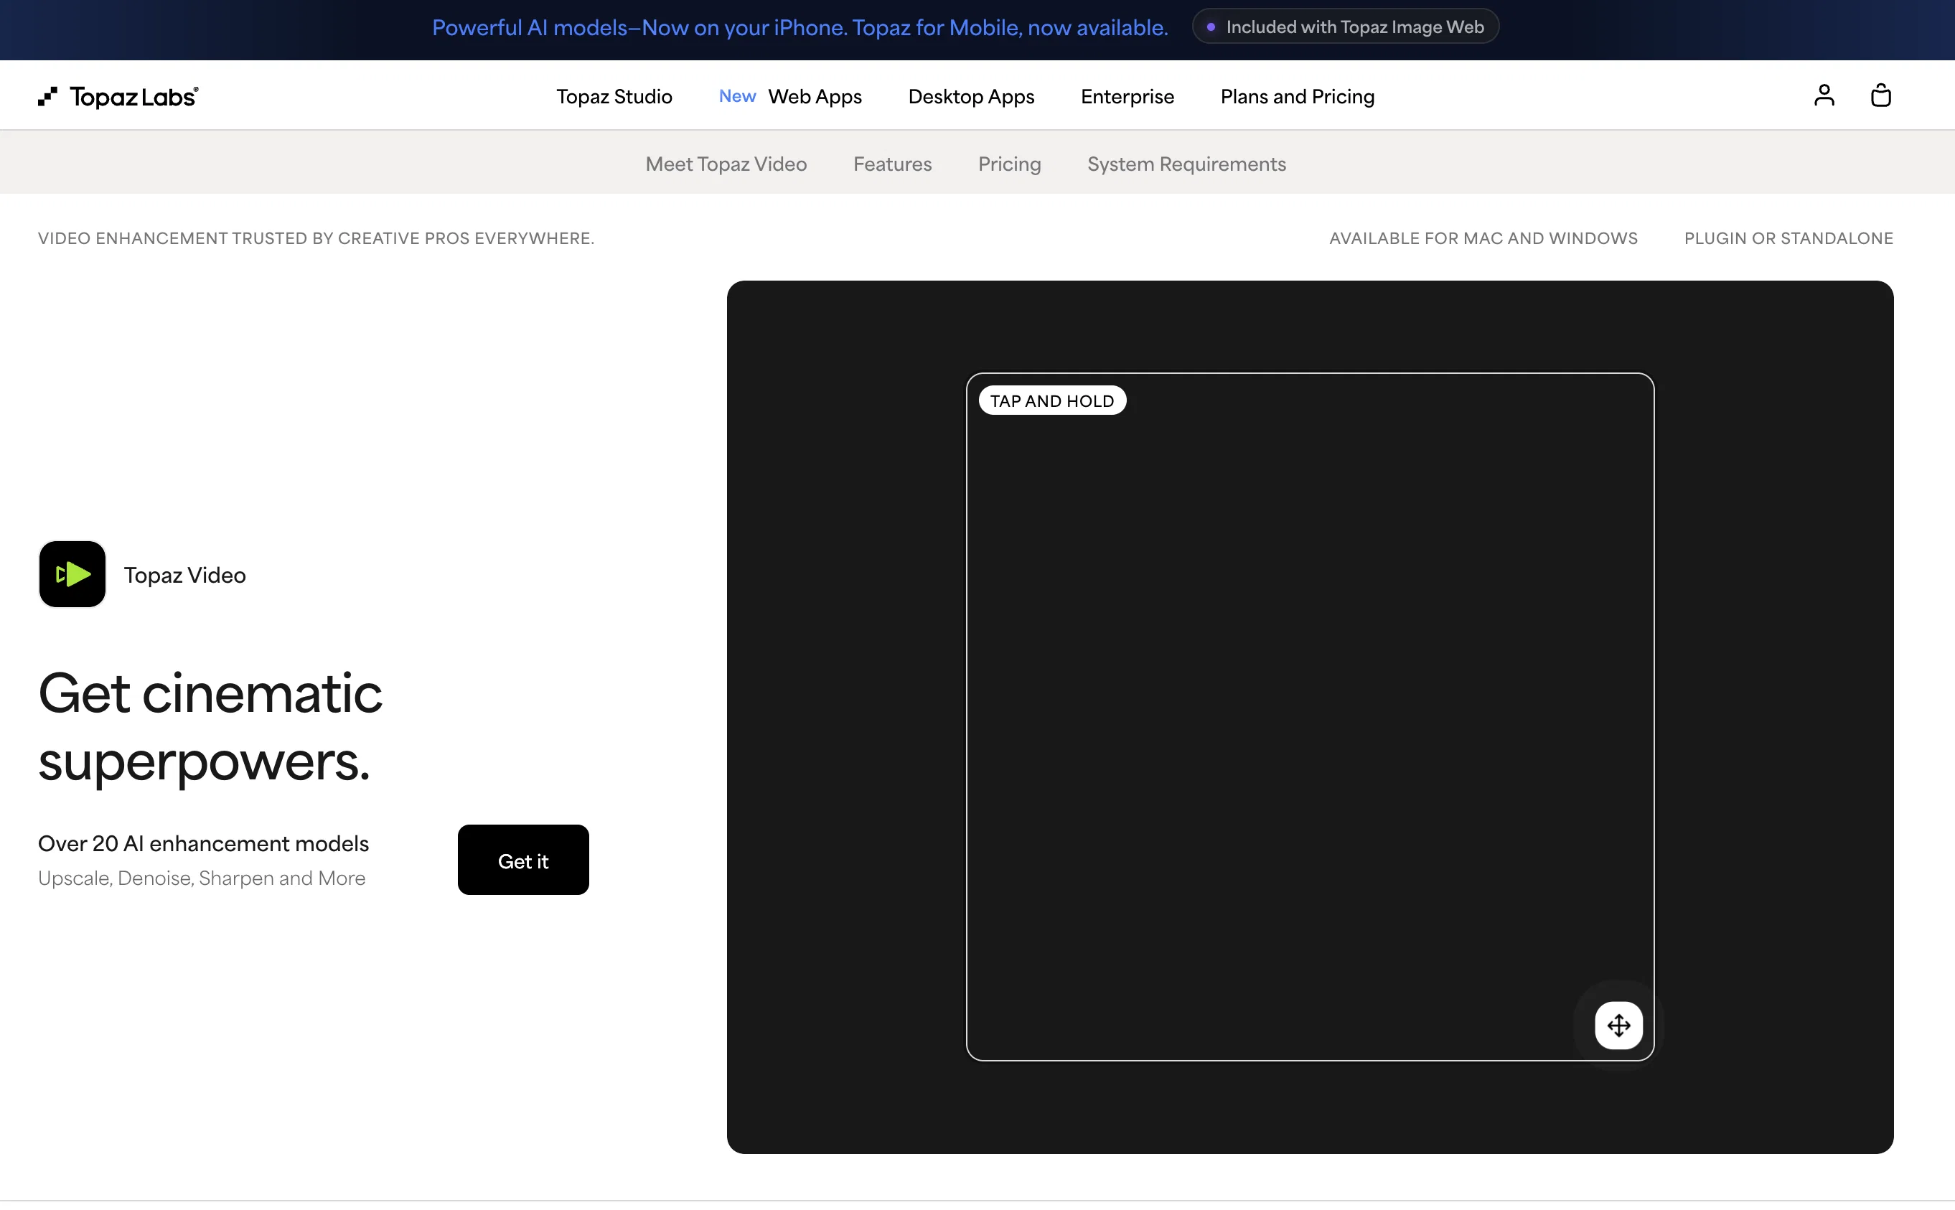Click Included with Topaz Image Web badge

click(x=1345, y=27)
